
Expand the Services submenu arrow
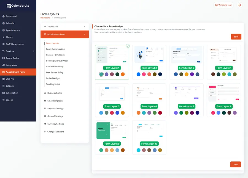[34, 51]
